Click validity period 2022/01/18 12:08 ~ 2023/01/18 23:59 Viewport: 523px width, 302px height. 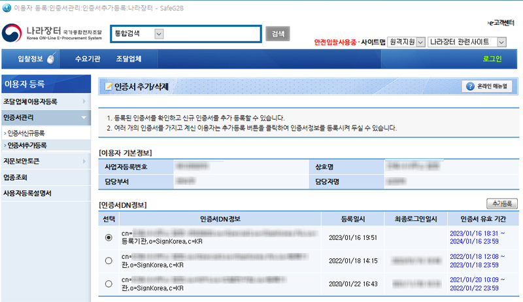pos(477,261)
